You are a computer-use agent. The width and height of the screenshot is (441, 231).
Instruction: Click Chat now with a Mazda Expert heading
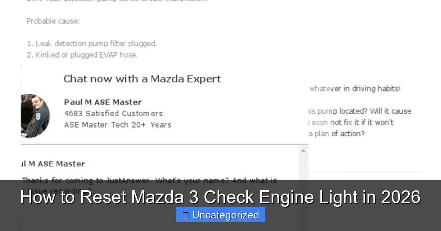click(142, 78)
